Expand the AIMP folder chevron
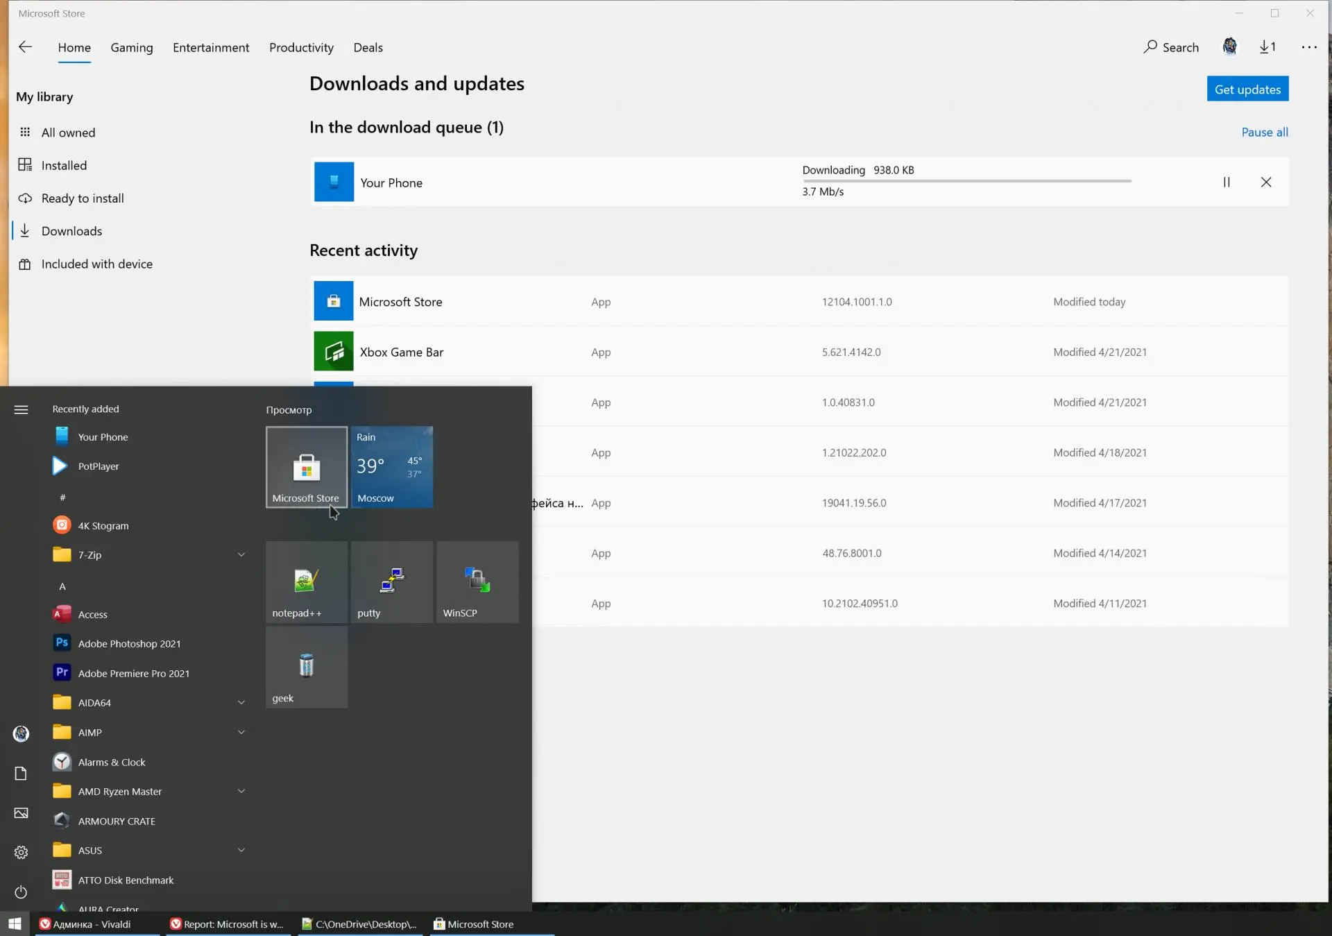Image resolution: width=1332 pixels, height=936 pixels. click(241, 732)
